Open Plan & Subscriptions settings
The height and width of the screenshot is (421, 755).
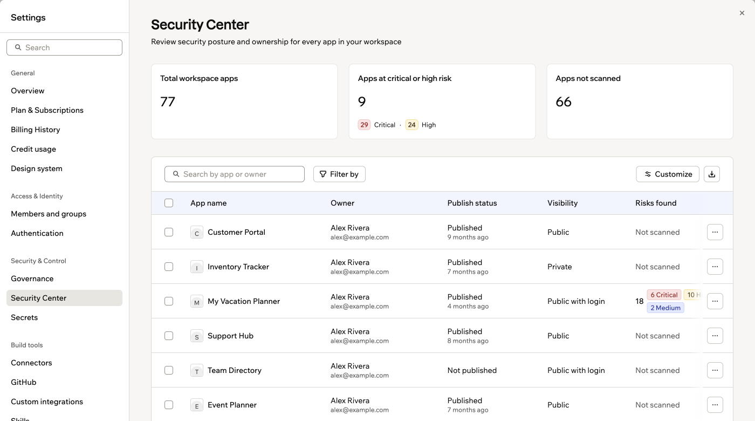pyautogui.click(x=64, y=110)
